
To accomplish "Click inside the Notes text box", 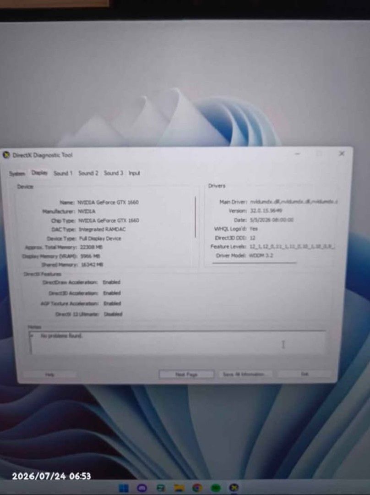I will coord(178,342).
